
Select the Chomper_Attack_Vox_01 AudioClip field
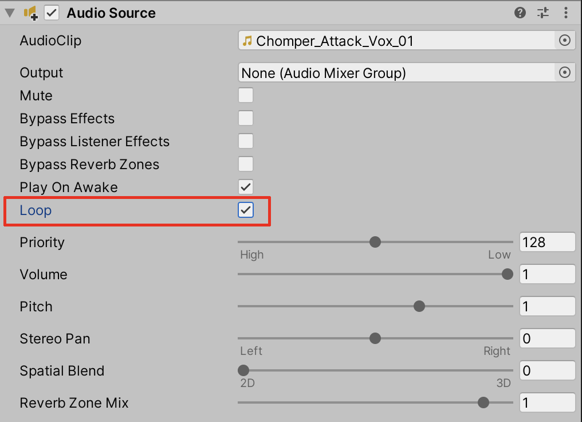click(395, 41)
